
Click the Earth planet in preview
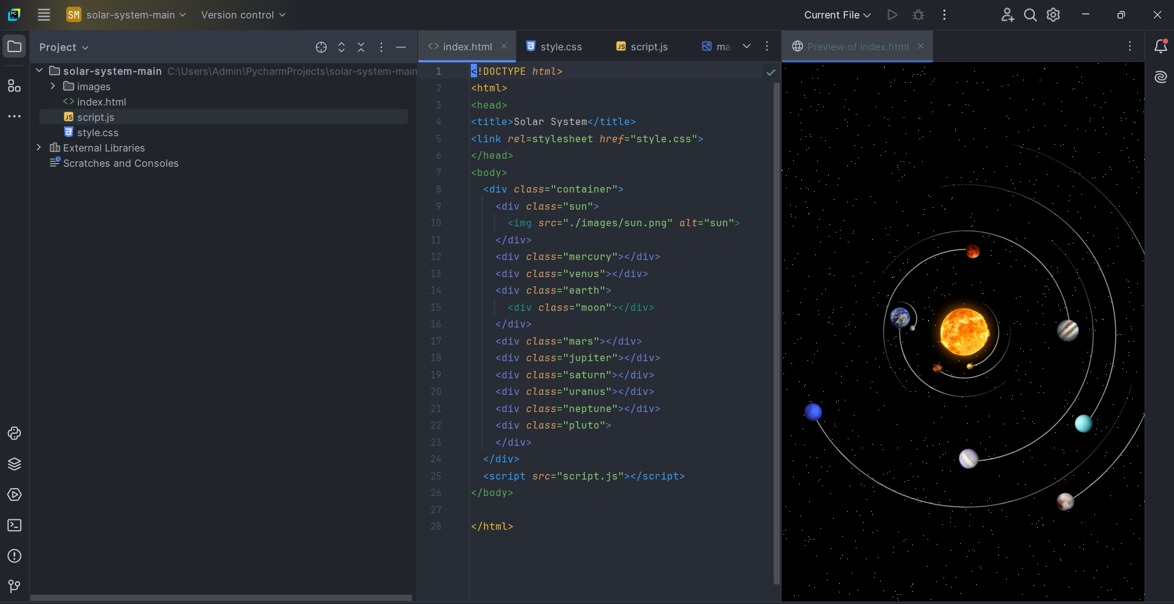(900, 317)
